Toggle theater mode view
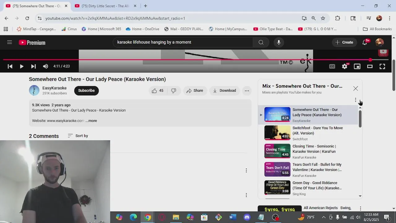Screen dimensions: 396x223 pos(370,66)
